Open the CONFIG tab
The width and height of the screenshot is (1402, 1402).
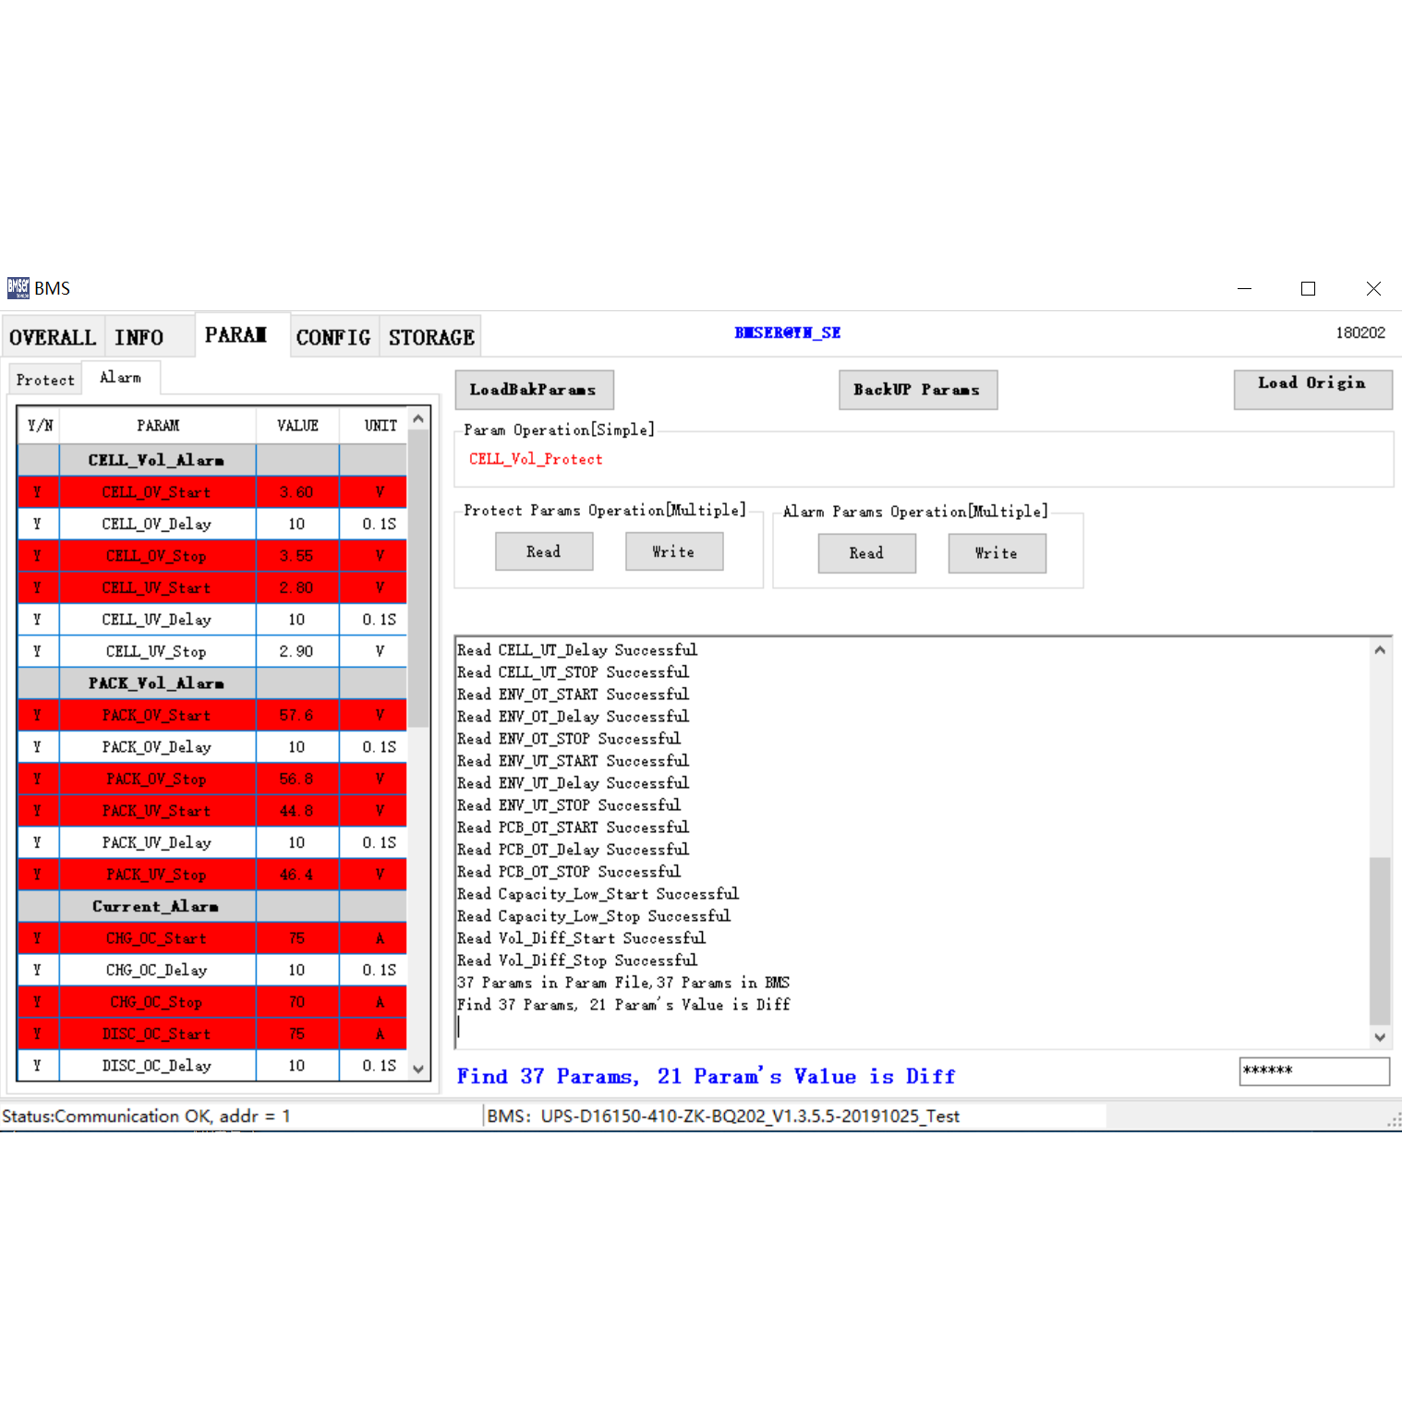[x=333, y=337]
